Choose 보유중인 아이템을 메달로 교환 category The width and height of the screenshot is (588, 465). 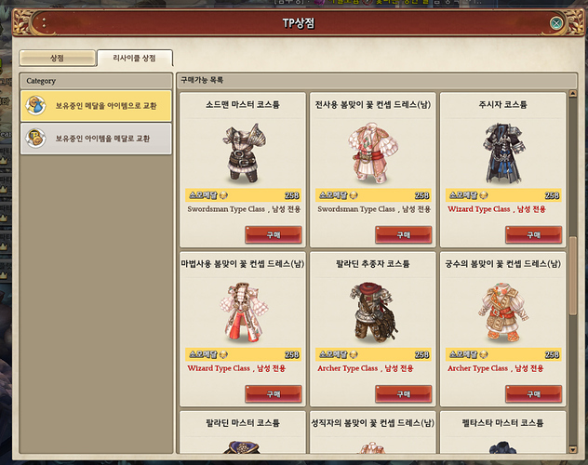pyautogui.click(x=96, y=139)
